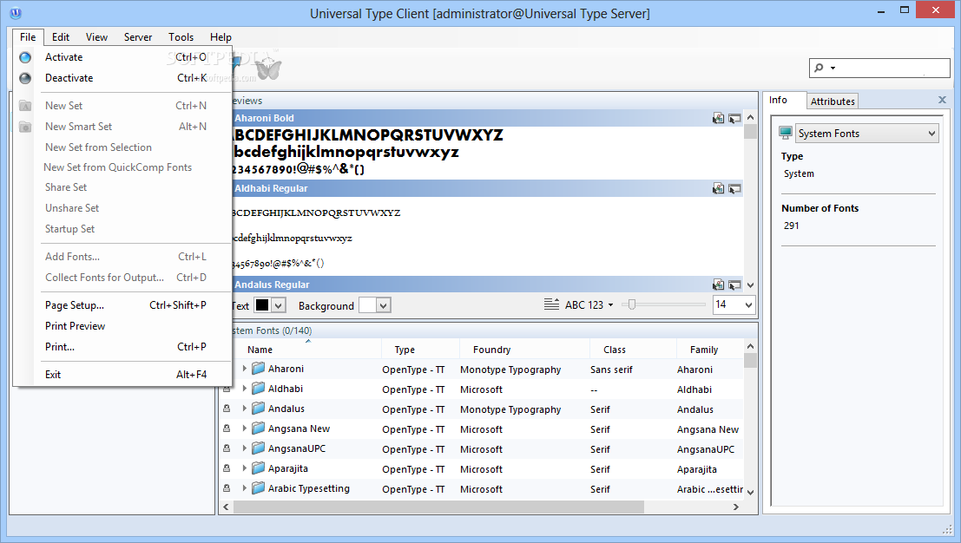Click the New Set folder icon in File menu
The width and height of the screenshot is (961, 543).
[x=25, y=106]
